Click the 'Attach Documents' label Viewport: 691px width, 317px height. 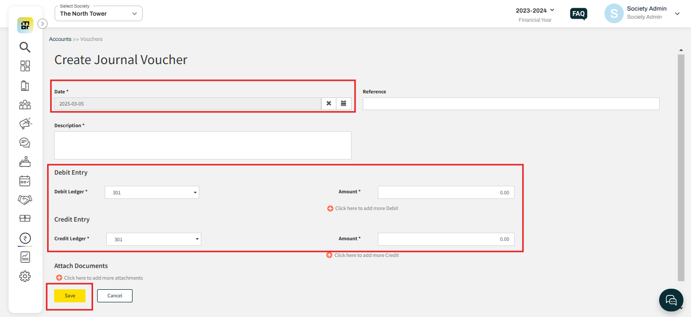81,266
